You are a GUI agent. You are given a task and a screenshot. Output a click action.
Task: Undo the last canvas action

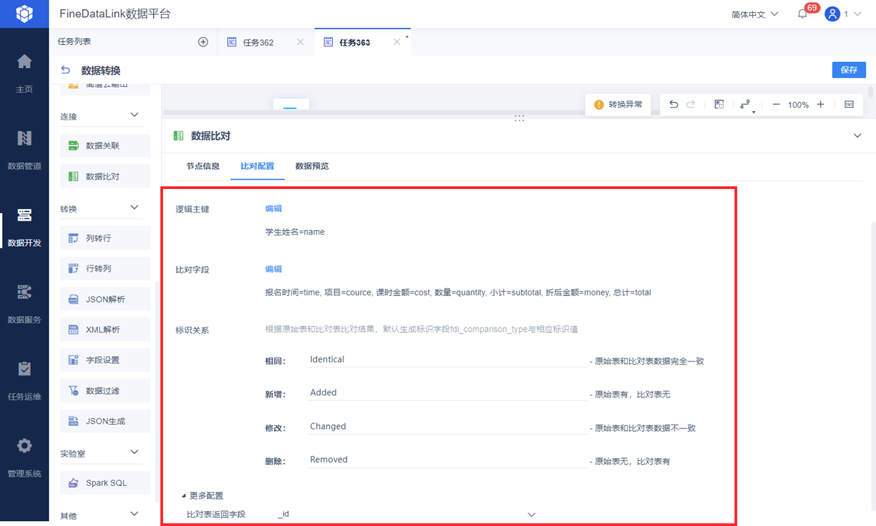tap(674, 104)
